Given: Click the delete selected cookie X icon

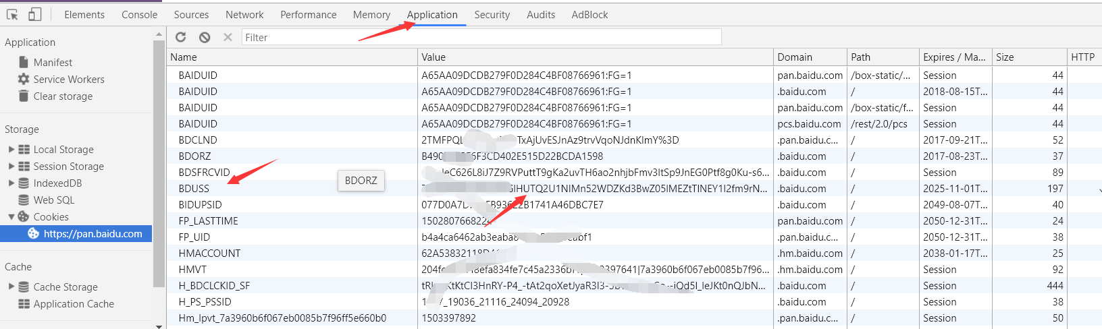Looking at the screenshot, I should click(x=228, y=37).
